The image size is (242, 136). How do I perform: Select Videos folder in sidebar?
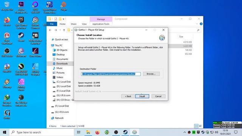pos(58,77)
